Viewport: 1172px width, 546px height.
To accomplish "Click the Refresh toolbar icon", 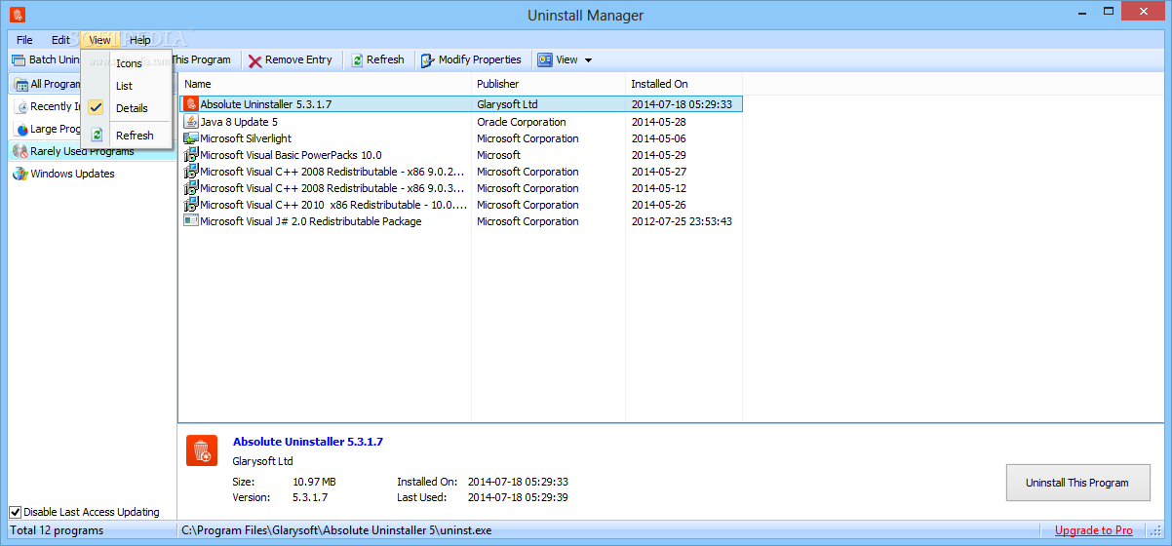I will [357, 60].
